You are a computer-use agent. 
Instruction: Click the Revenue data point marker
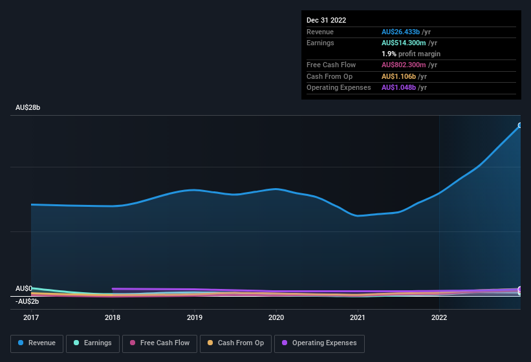pos(520,125)
